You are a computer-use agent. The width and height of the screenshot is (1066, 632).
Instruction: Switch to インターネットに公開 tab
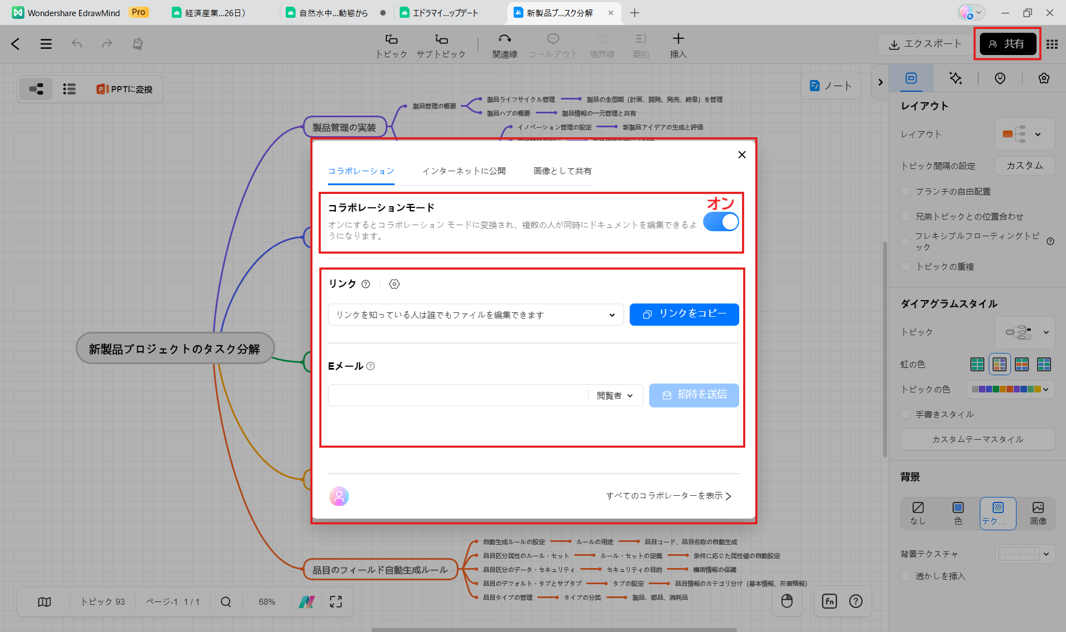[x=464, y=171]
